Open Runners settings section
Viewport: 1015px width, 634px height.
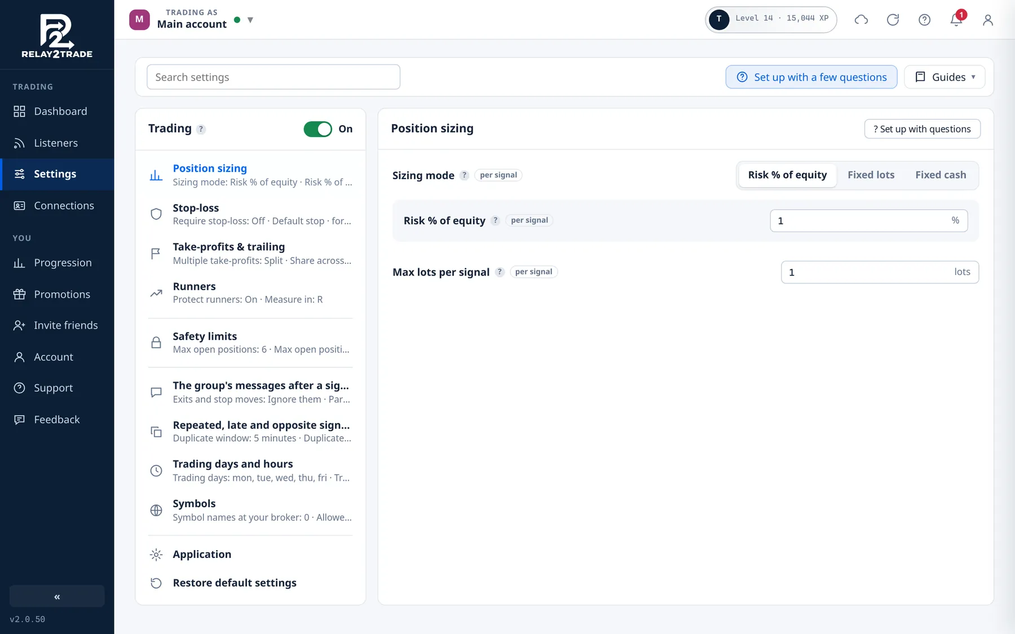[x=250, y=292]
